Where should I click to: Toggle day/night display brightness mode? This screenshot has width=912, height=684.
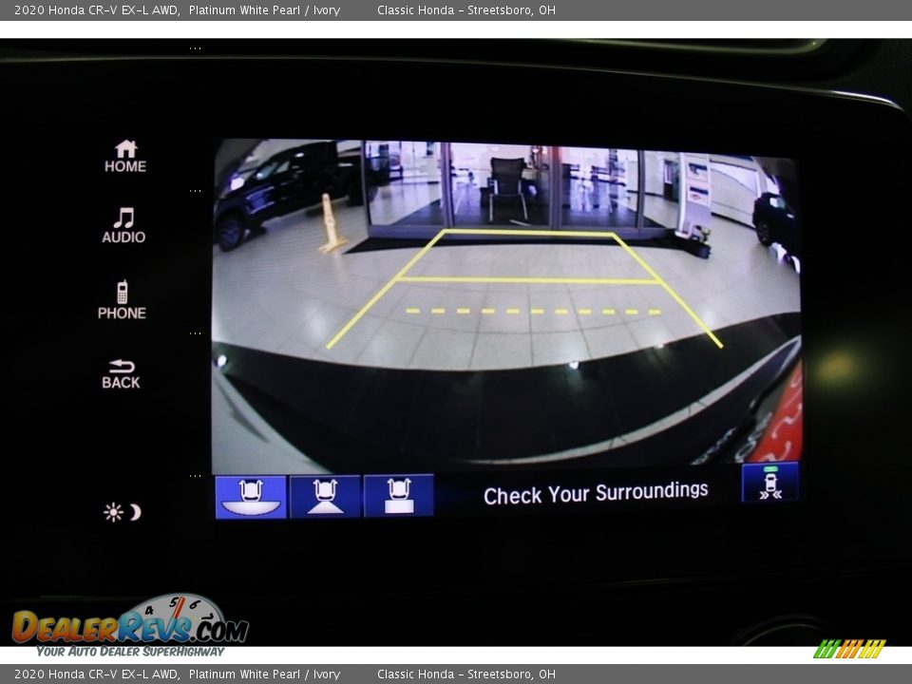pyautogui.click(x=123, y=512)
